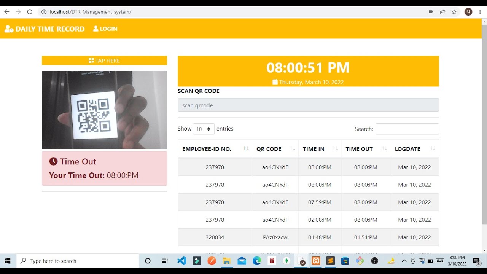Click the table Search box
This screenshot has width=487, height=274.
click(x=407, y=129)
